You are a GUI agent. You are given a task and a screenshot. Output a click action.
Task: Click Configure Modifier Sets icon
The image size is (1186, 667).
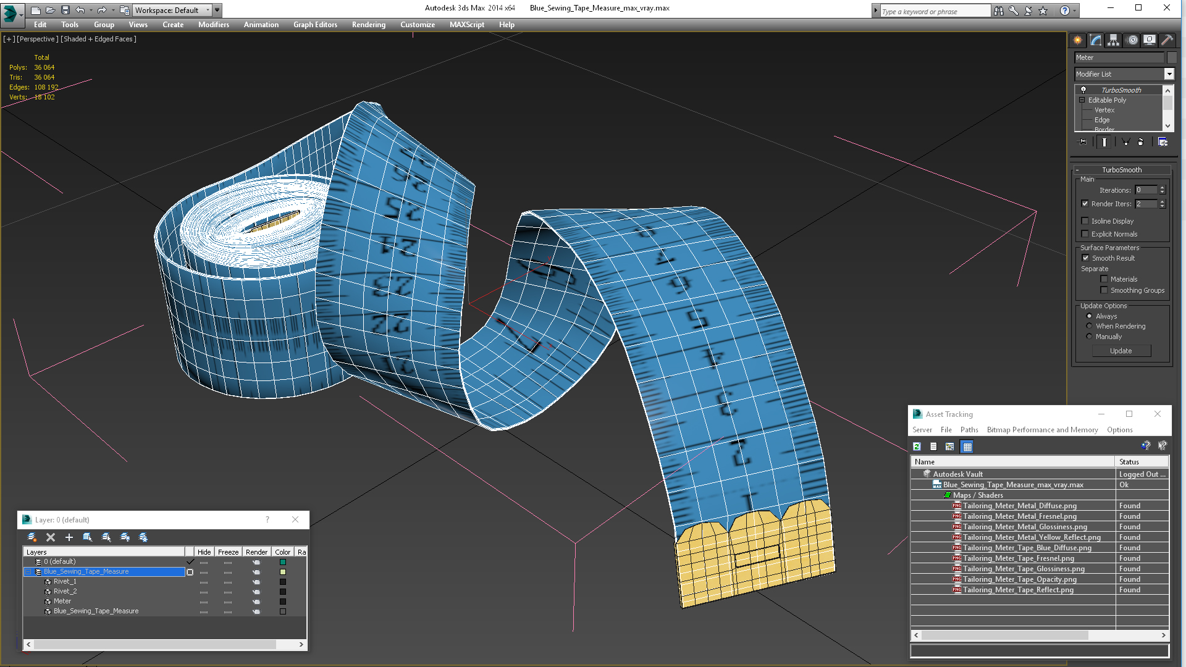[x=1163, y=142]
